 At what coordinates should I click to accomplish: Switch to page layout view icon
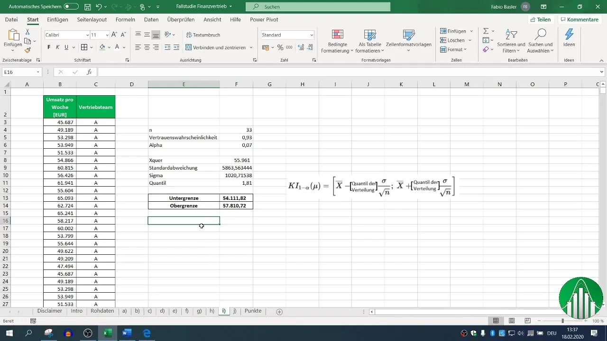[x=512, y=321]
